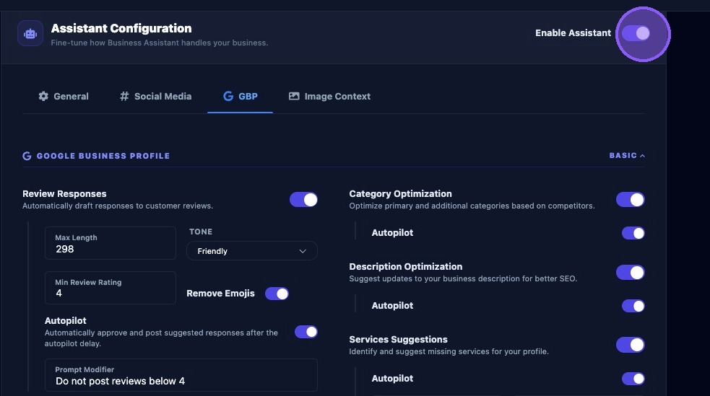Click the Description Optimization label
The image size is (710, 396).
(406, 266)
